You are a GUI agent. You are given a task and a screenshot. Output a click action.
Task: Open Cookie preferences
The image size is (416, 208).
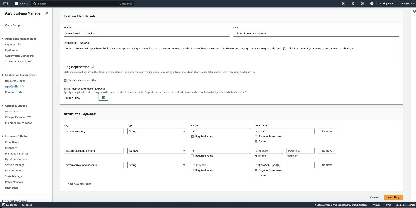coord(405,205)
